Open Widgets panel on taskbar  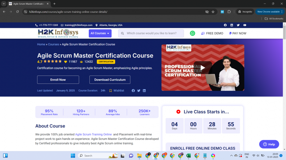(x=5, y=156)
